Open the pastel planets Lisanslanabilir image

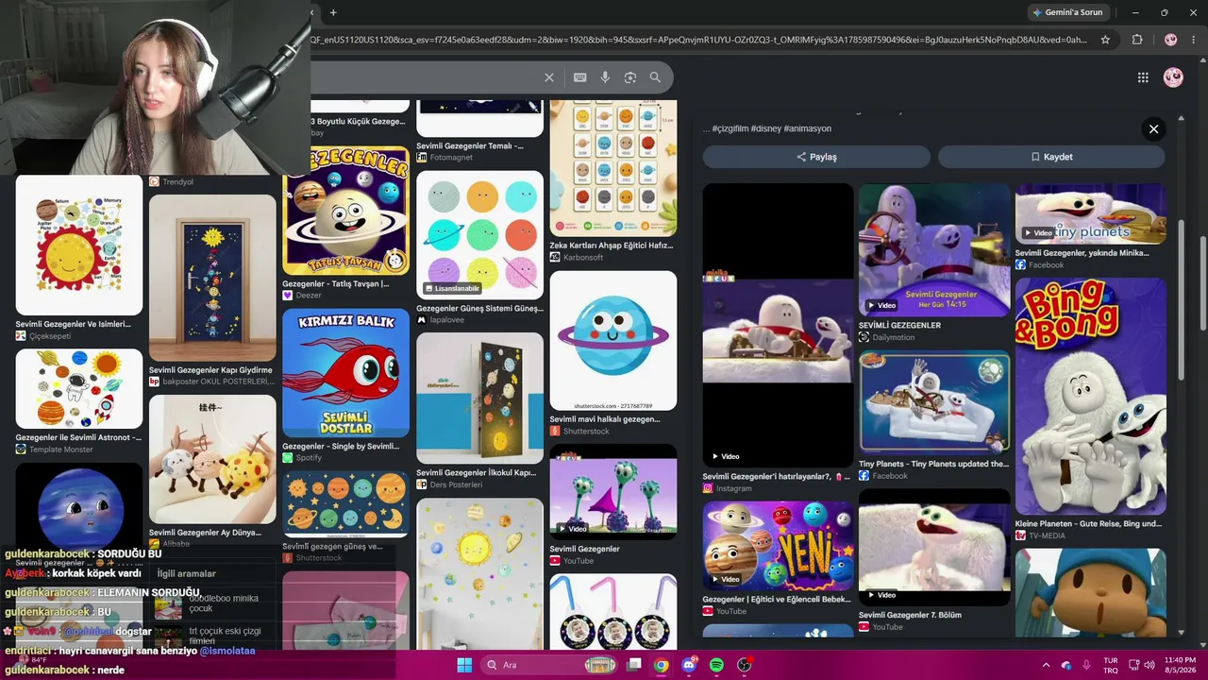479,233
